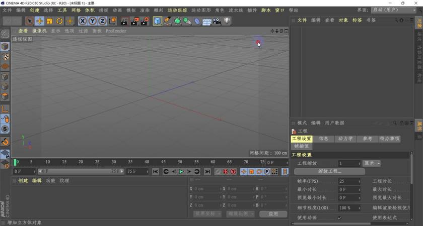Select the workplane orange grid mode icon

pos(5,66)
